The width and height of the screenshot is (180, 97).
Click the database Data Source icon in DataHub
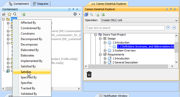[86, 14]
